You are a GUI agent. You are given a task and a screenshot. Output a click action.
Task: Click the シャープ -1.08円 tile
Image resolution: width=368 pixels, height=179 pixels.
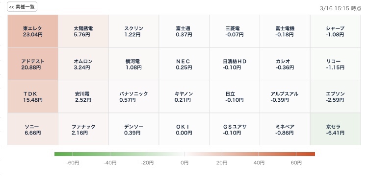point(336,31)
